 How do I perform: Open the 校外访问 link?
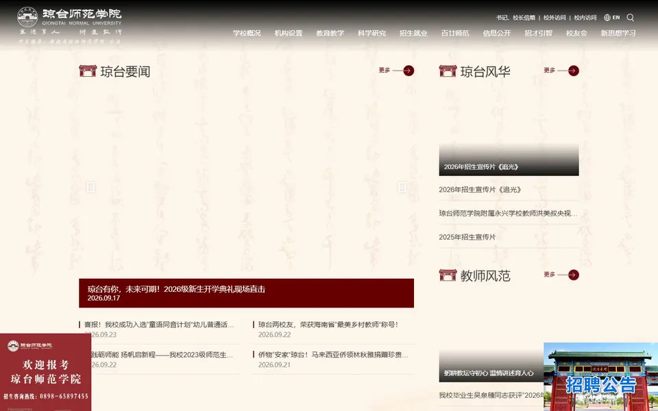pos(555,18)
